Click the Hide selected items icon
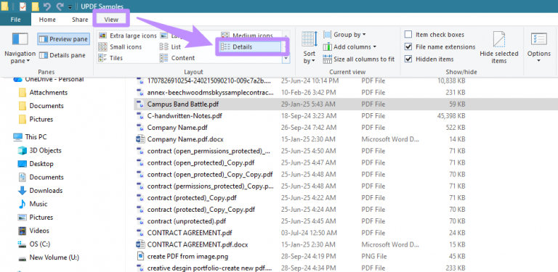 [499, 39]
